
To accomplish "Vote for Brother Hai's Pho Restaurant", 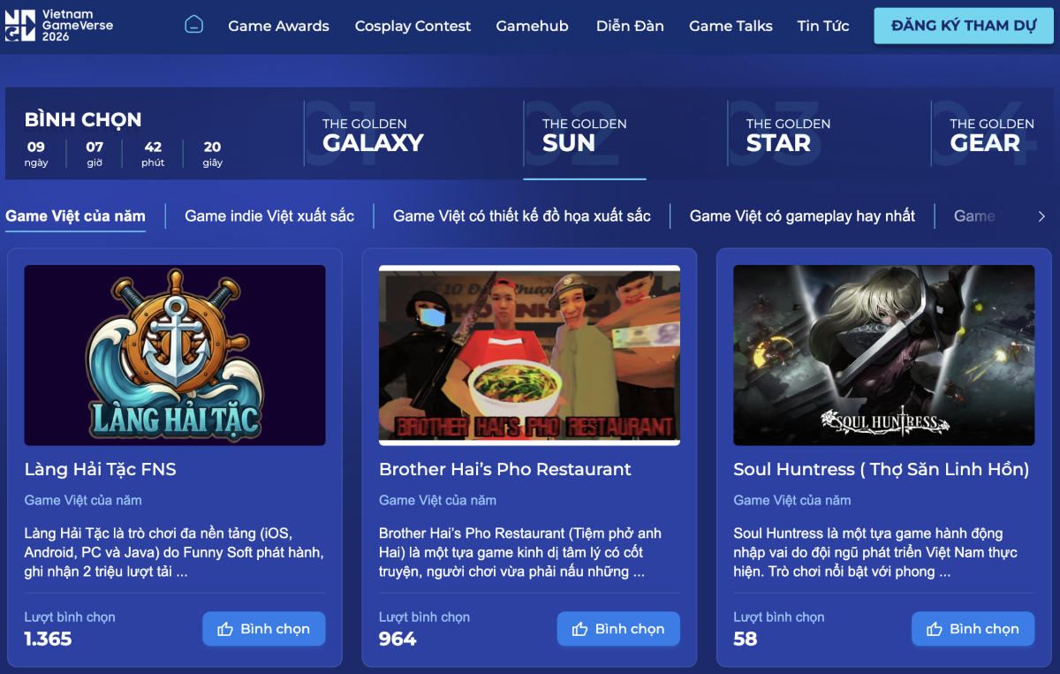I will coord(618,629).
